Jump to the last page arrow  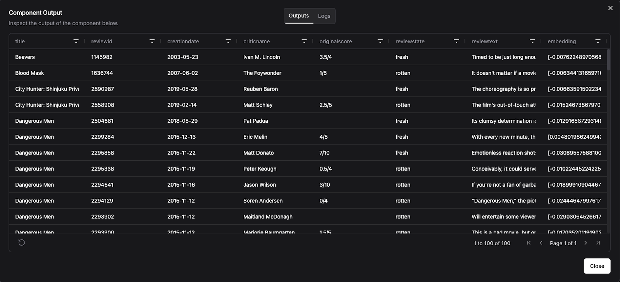[x=598, y=243]
